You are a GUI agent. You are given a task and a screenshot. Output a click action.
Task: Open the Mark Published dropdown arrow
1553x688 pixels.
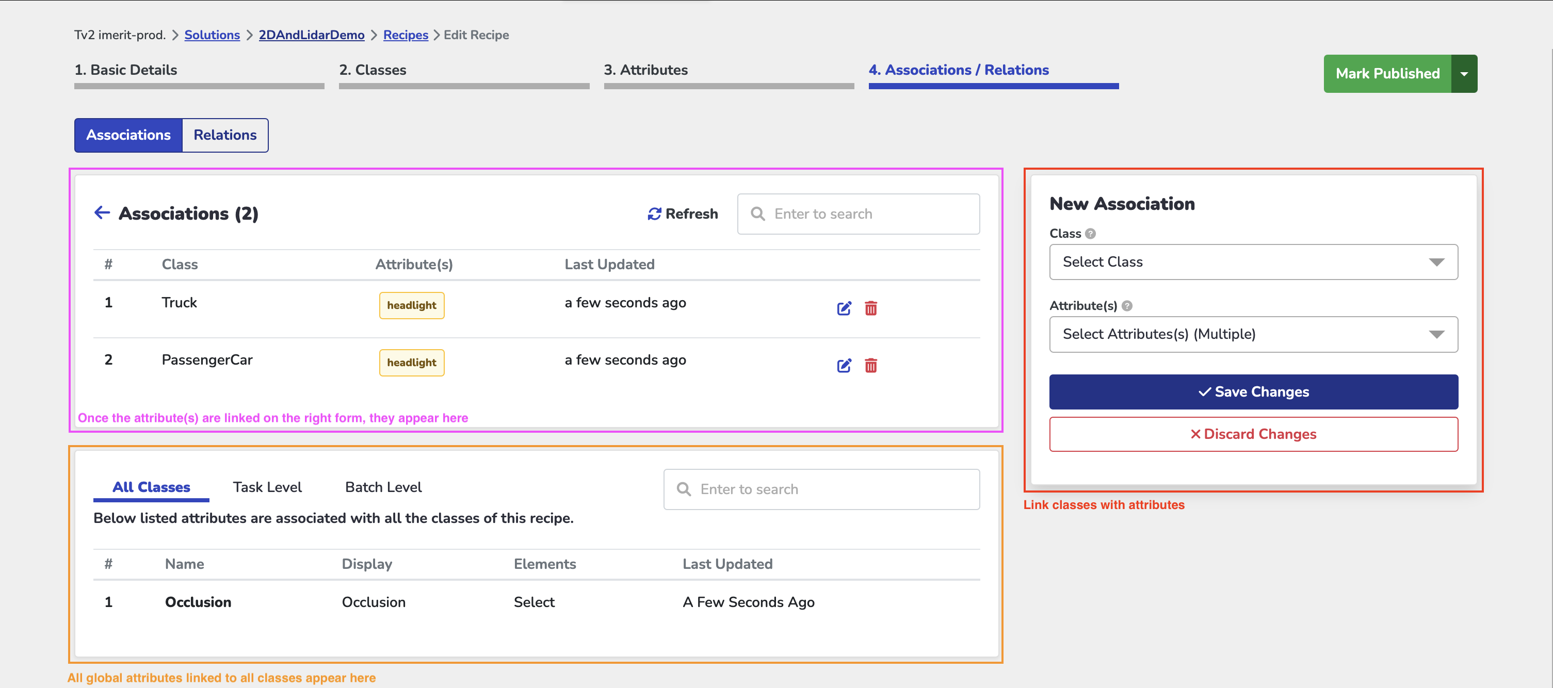(1463, 74)
